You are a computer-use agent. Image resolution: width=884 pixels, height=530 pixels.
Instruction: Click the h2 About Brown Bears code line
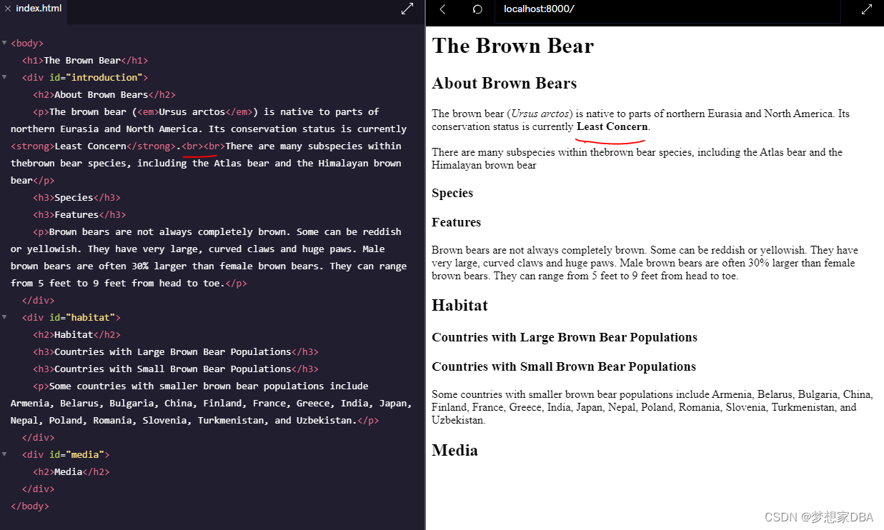click(x=104, y=95)
